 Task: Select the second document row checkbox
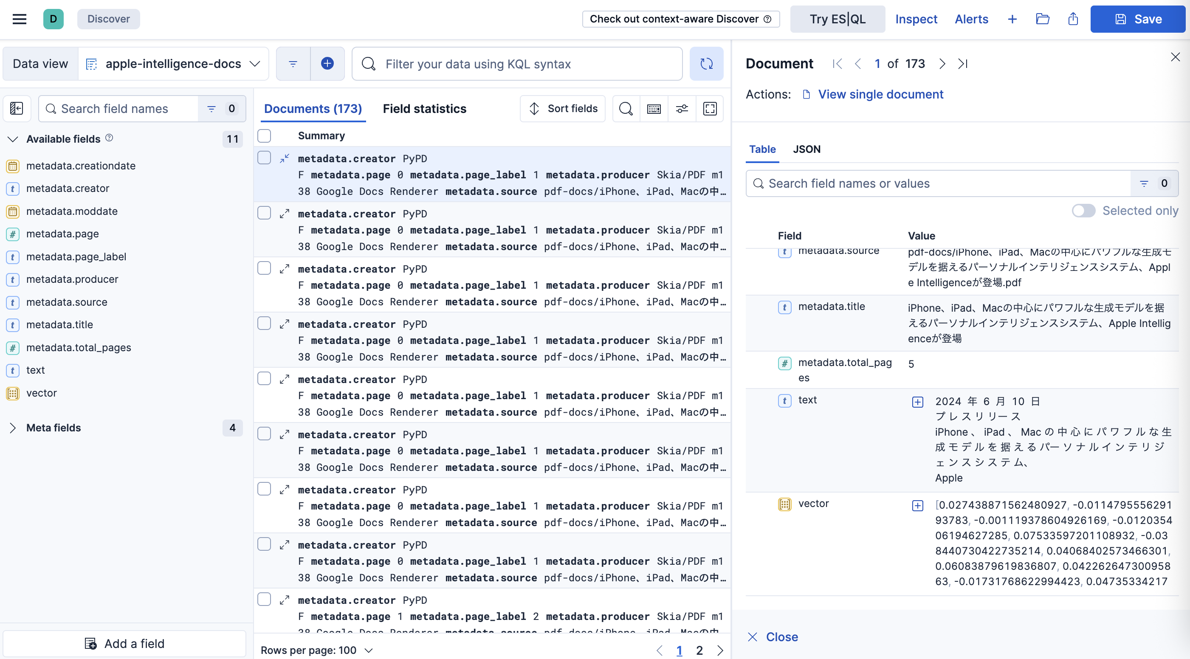[x=264, y=213]
